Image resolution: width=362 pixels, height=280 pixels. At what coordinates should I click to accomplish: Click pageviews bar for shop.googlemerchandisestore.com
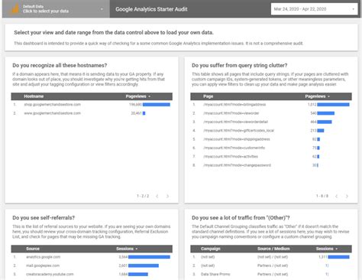click(x=157, y=105)
